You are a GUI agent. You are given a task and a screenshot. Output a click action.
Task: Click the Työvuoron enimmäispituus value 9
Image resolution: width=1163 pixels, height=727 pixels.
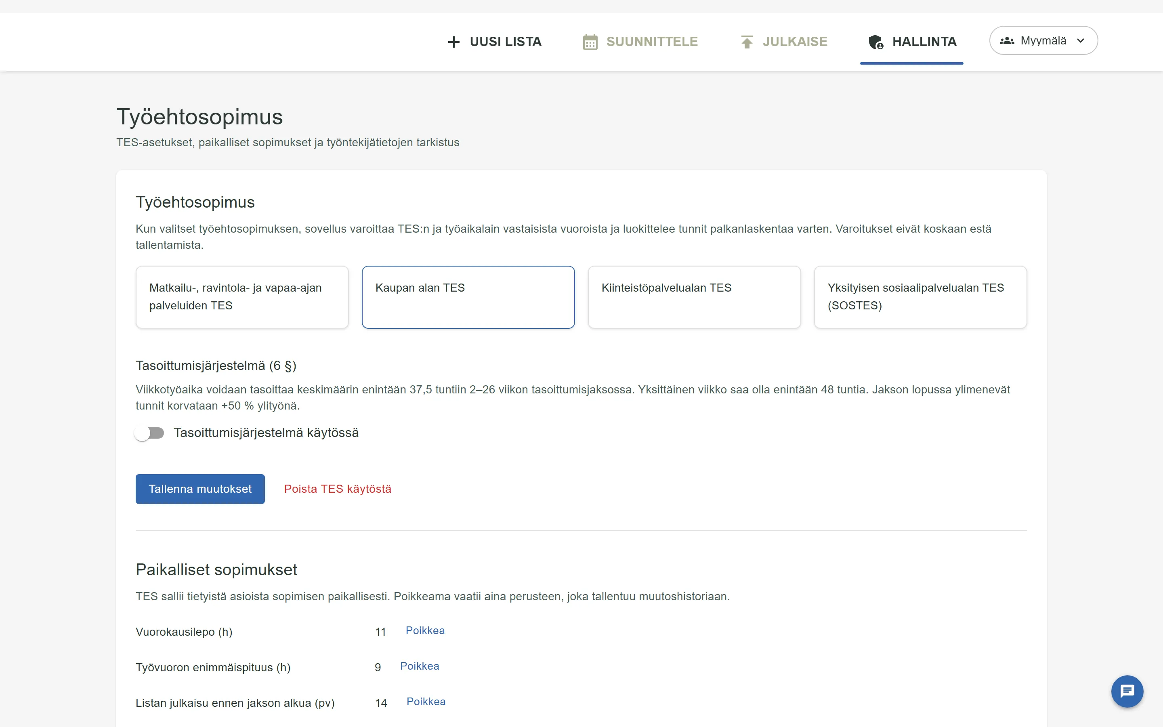tap(378, 667)
